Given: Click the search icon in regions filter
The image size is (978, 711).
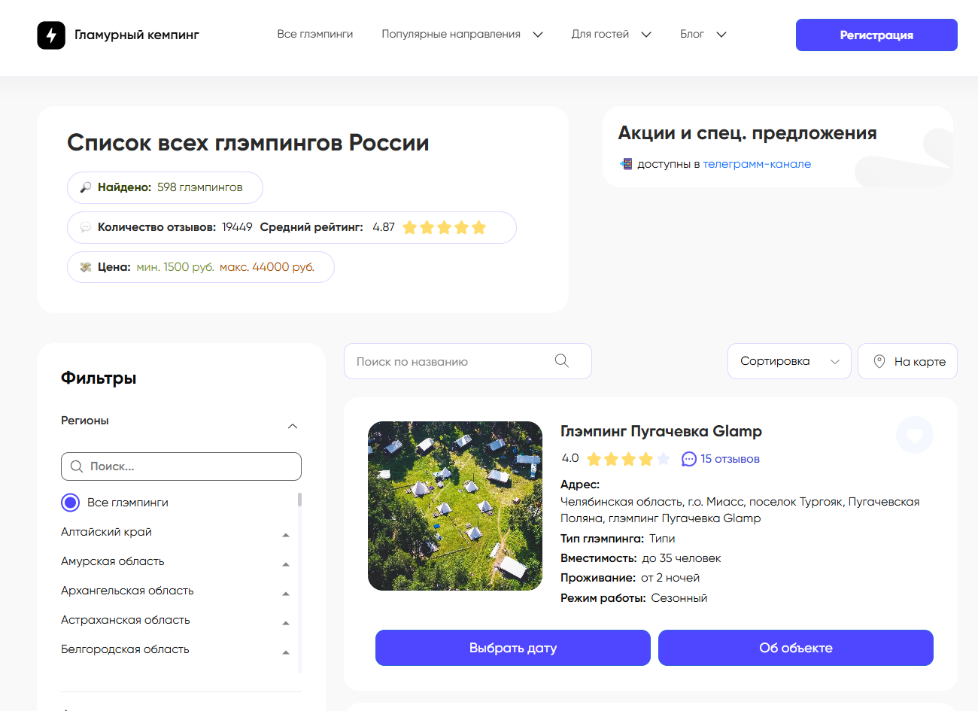Looking at the screenshot, I should [x=77, y=466].
